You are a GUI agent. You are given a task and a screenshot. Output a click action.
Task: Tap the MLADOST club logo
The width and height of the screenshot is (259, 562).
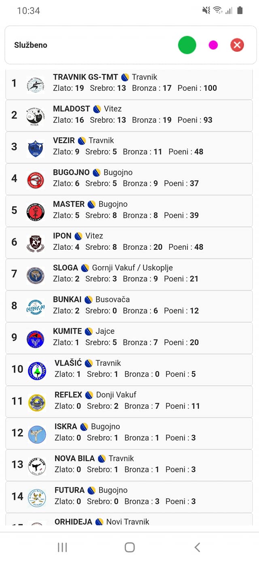click(36, 116)
